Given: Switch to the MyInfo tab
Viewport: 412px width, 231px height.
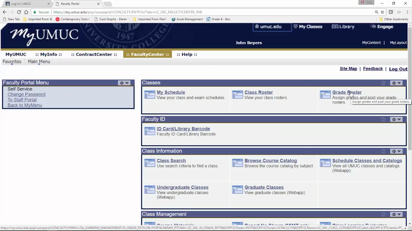Looking at the screenshot, I should pyautogui.click(x=49, y=54).
